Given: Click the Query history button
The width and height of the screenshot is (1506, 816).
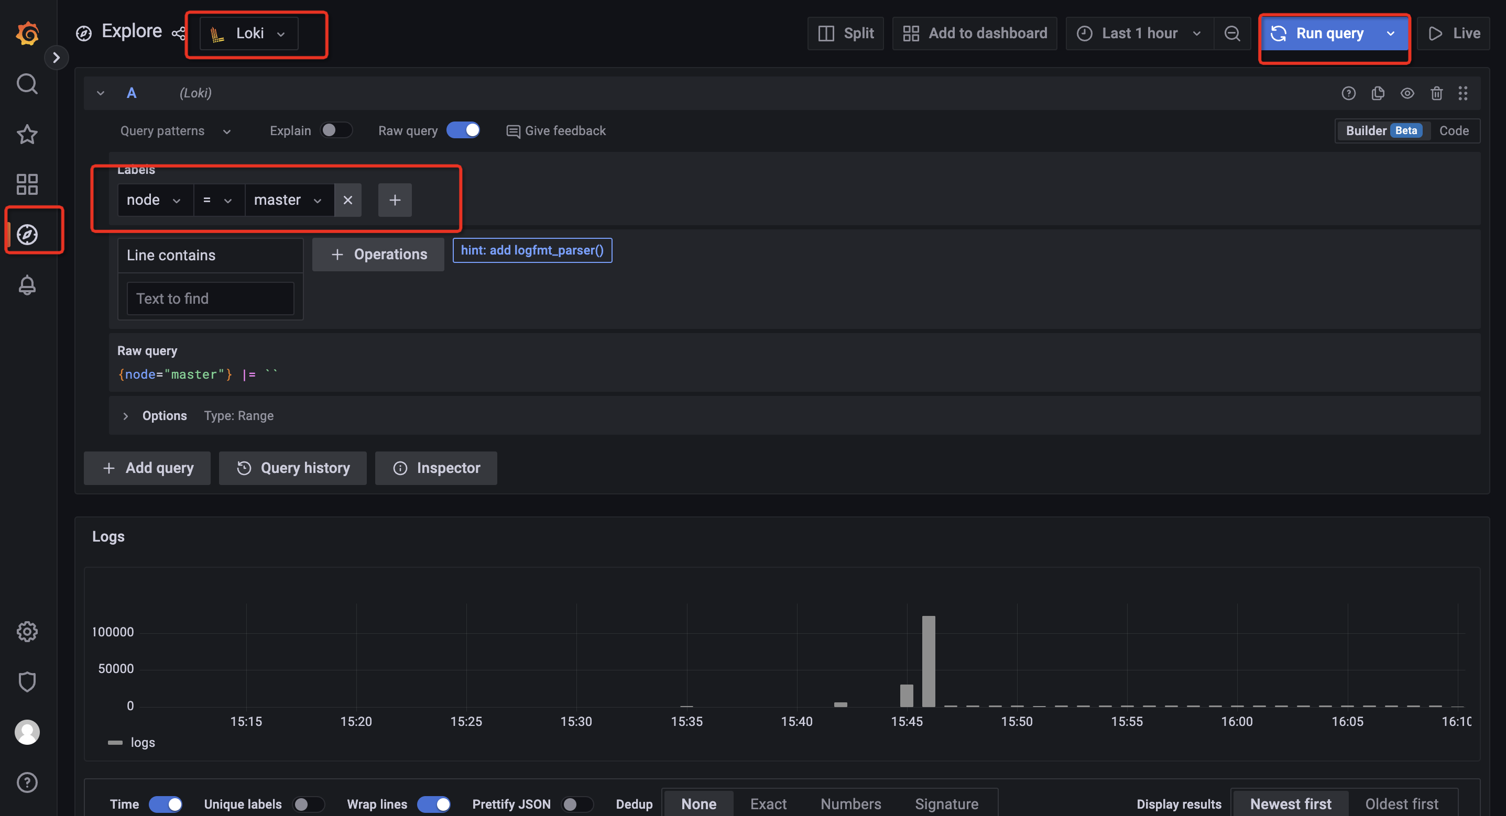Looking at the screenshot, I should 293,468.
